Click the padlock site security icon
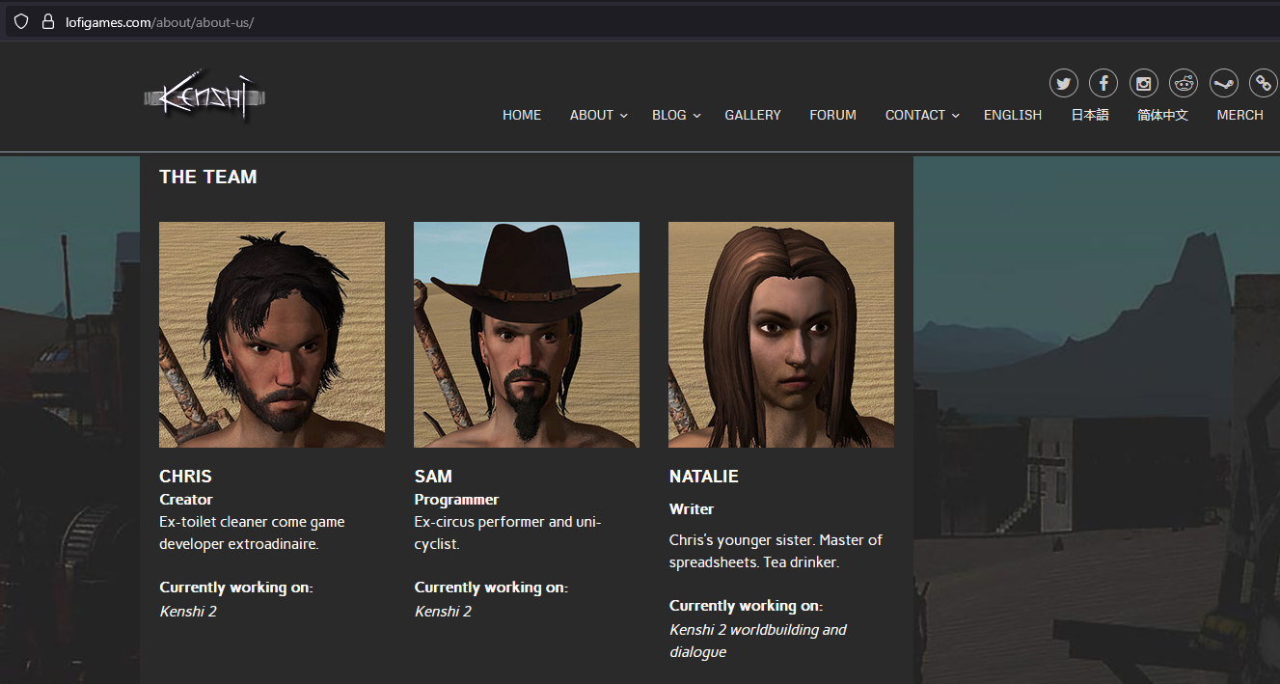The image size is (1280, 684). (x=47, y=21)
